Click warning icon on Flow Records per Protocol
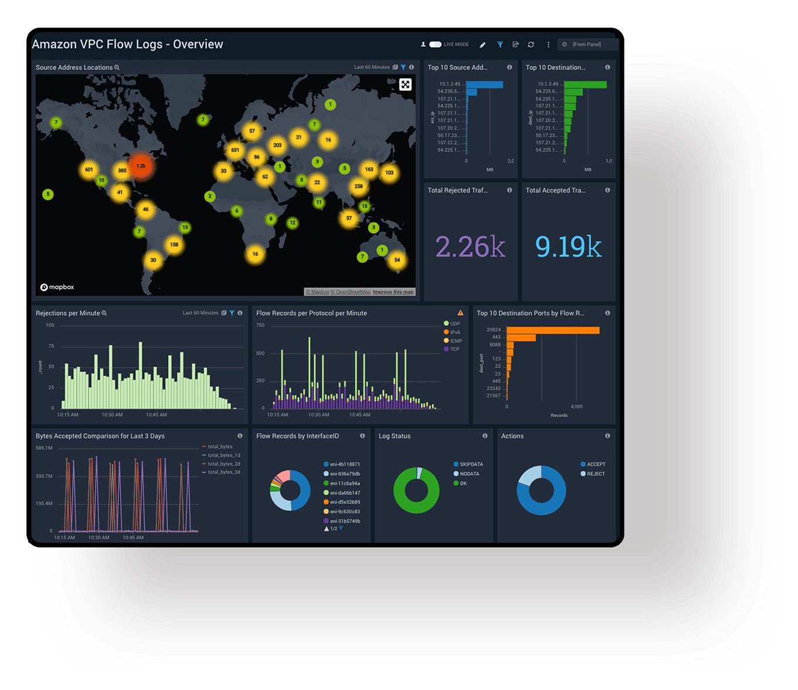The image size is (798, 690). click(460, 313)
